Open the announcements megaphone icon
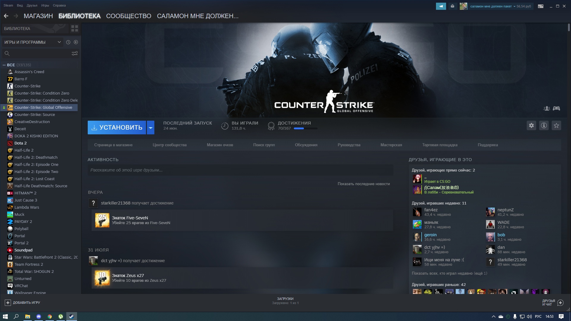The image size is (571, 321). (441, 6)
